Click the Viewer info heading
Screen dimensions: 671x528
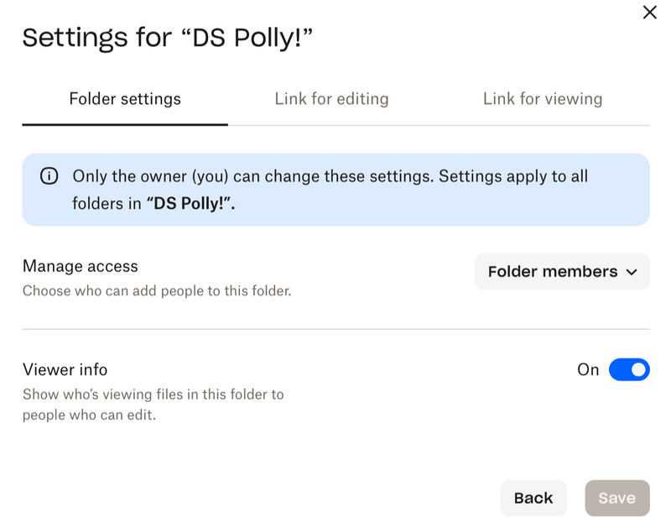[65, 369]
